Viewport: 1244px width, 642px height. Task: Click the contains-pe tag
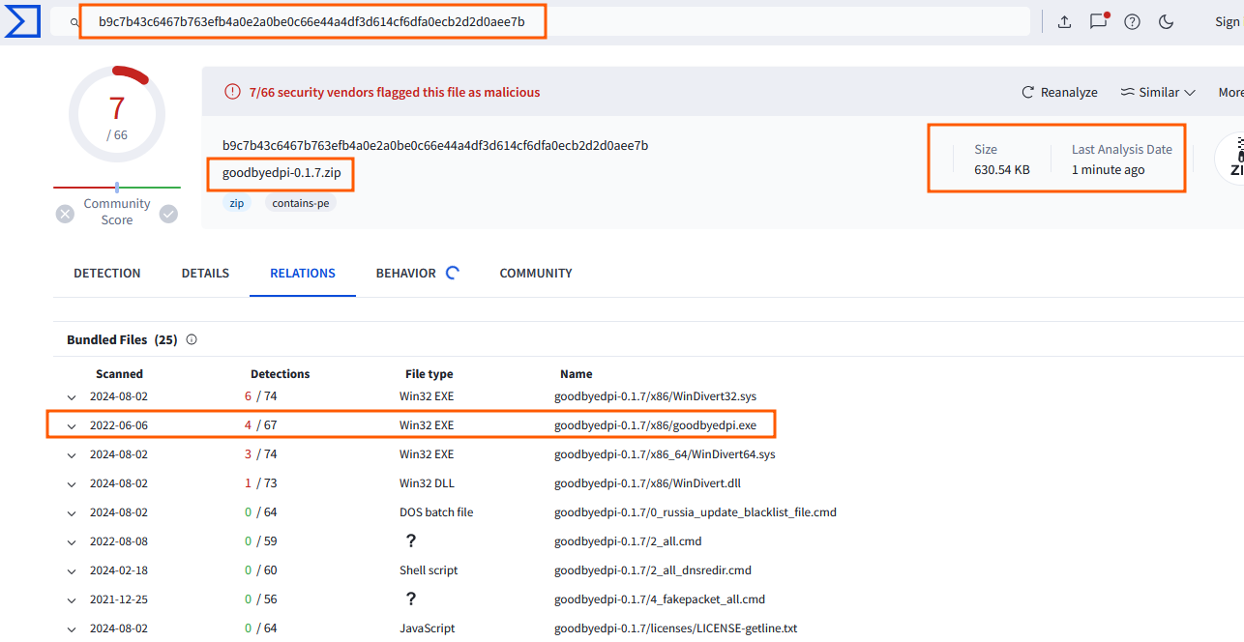click(x=301, y=203)
